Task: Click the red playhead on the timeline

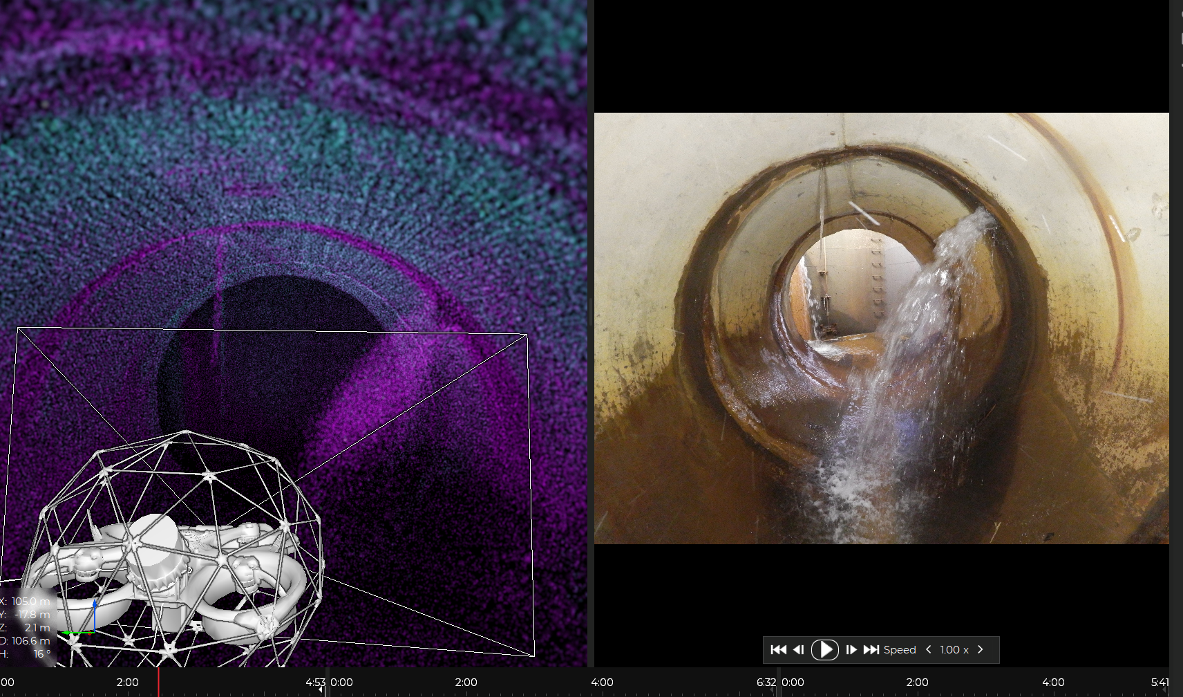Action: pyautogui.click(x=159, y=682)
